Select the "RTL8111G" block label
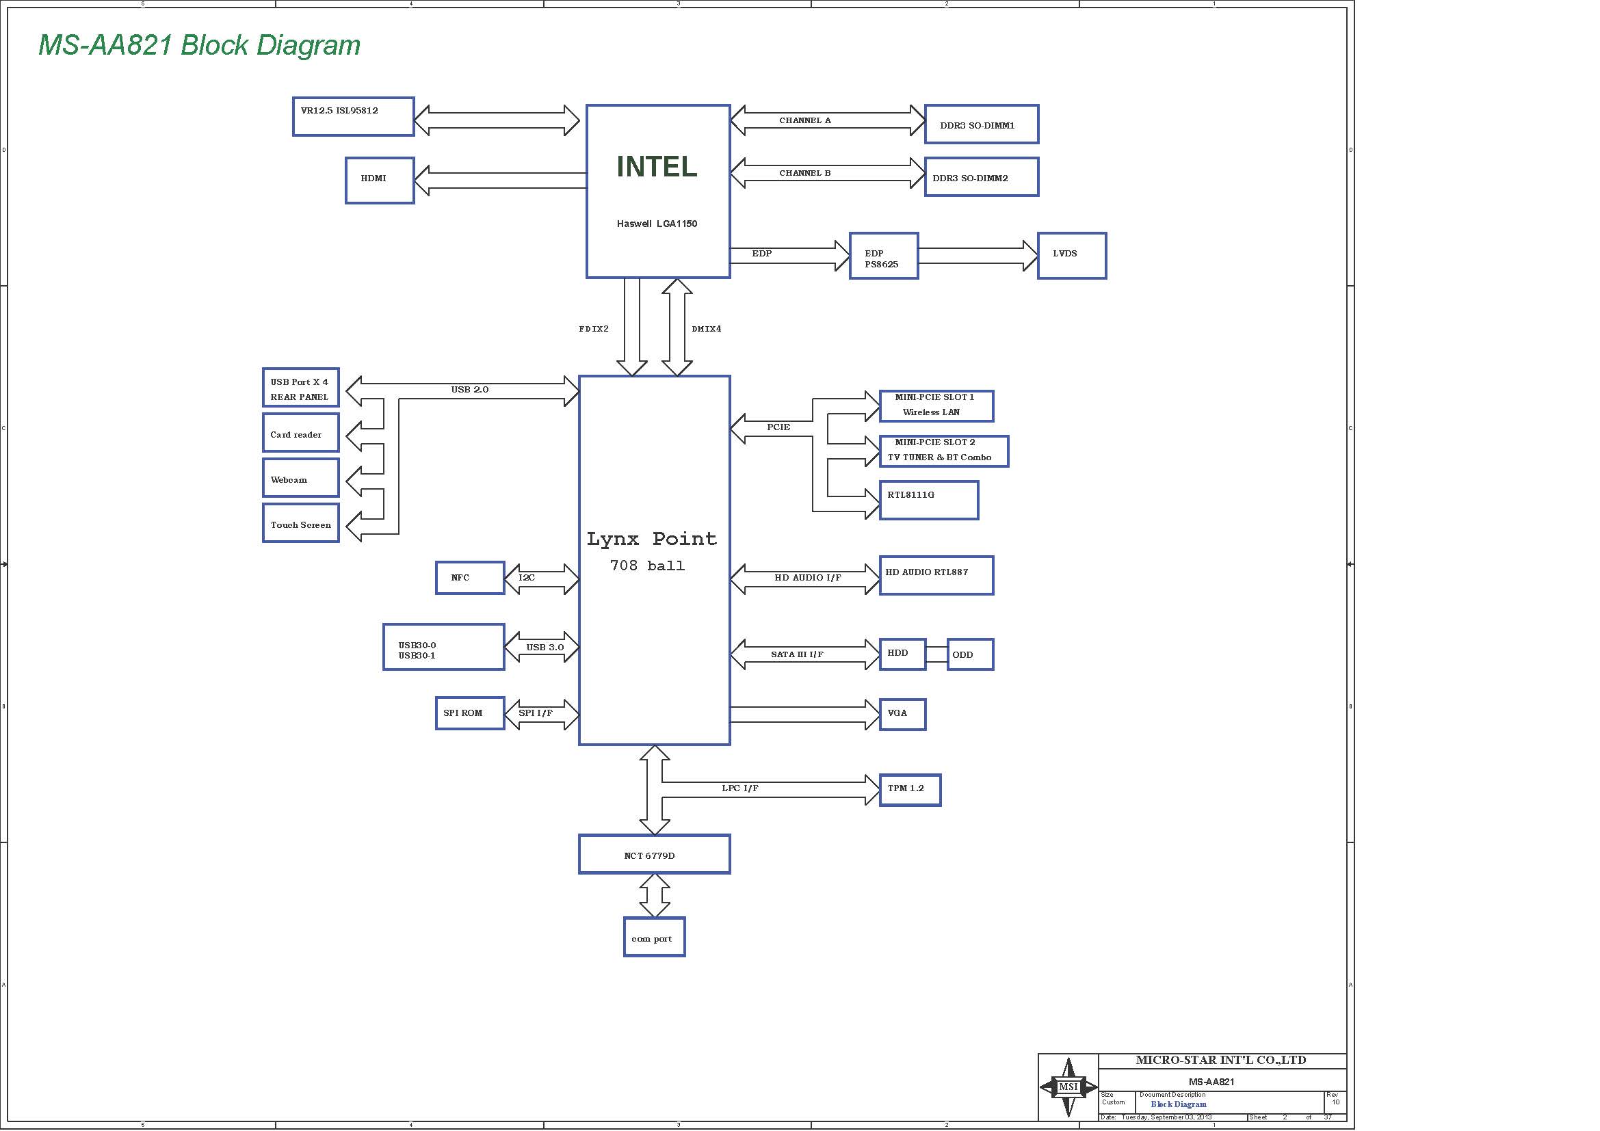This screenshot has width=1600, height=1131. click(x=910, y=495)
